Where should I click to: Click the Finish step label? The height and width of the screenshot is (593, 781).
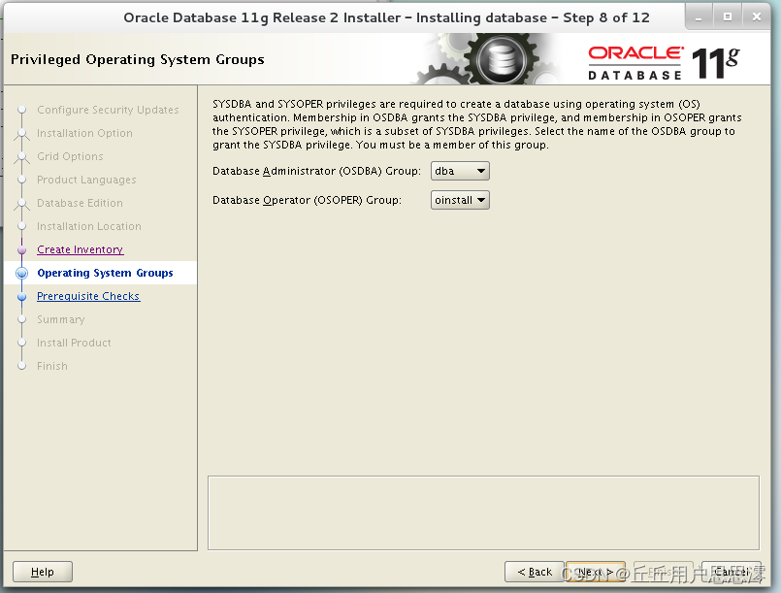point(51,366)
